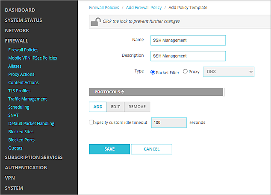Open the Scheduling page
Image resolution: width=271 pixels, height=195 pixels.
click(19, 107)
